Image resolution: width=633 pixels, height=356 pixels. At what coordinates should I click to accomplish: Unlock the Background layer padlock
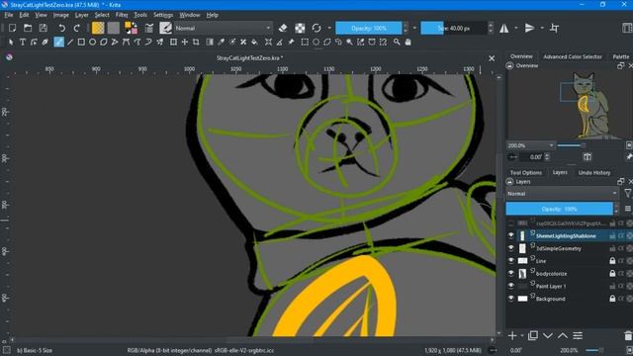pyautogui.click(x=612, y=299)
